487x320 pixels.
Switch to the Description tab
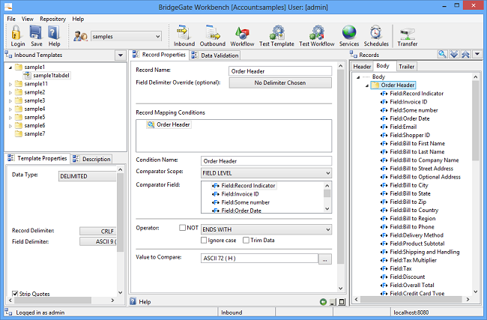coord(92,159)
